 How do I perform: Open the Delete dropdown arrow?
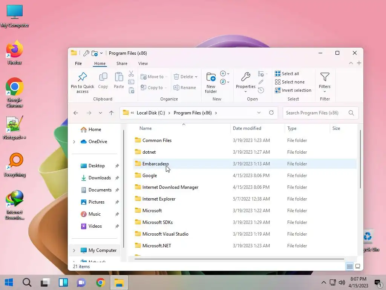click(196, 77)
